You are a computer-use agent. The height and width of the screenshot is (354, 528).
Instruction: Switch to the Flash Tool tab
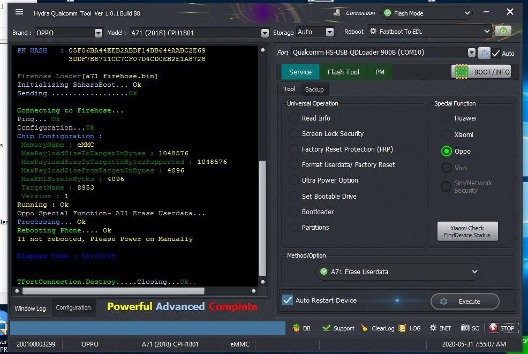[343, 72]
